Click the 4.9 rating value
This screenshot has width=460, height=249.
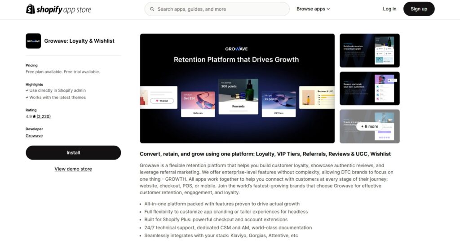point(28,116)
